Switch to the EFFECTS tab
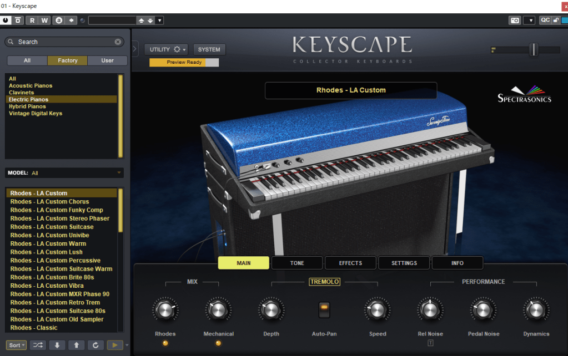Image resolution: width=568 pixels, height=356 pixels. (350, 263)
